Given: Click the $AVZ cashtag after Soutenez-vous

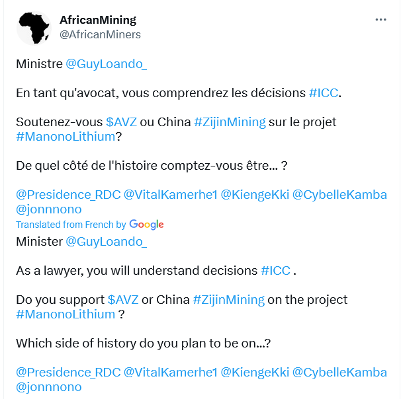Looking at the screenshot, I should [122, 122].
